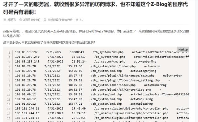The image size is (198, 122).
Task: Select edit=navbar parameter
Action: (173, 76)
